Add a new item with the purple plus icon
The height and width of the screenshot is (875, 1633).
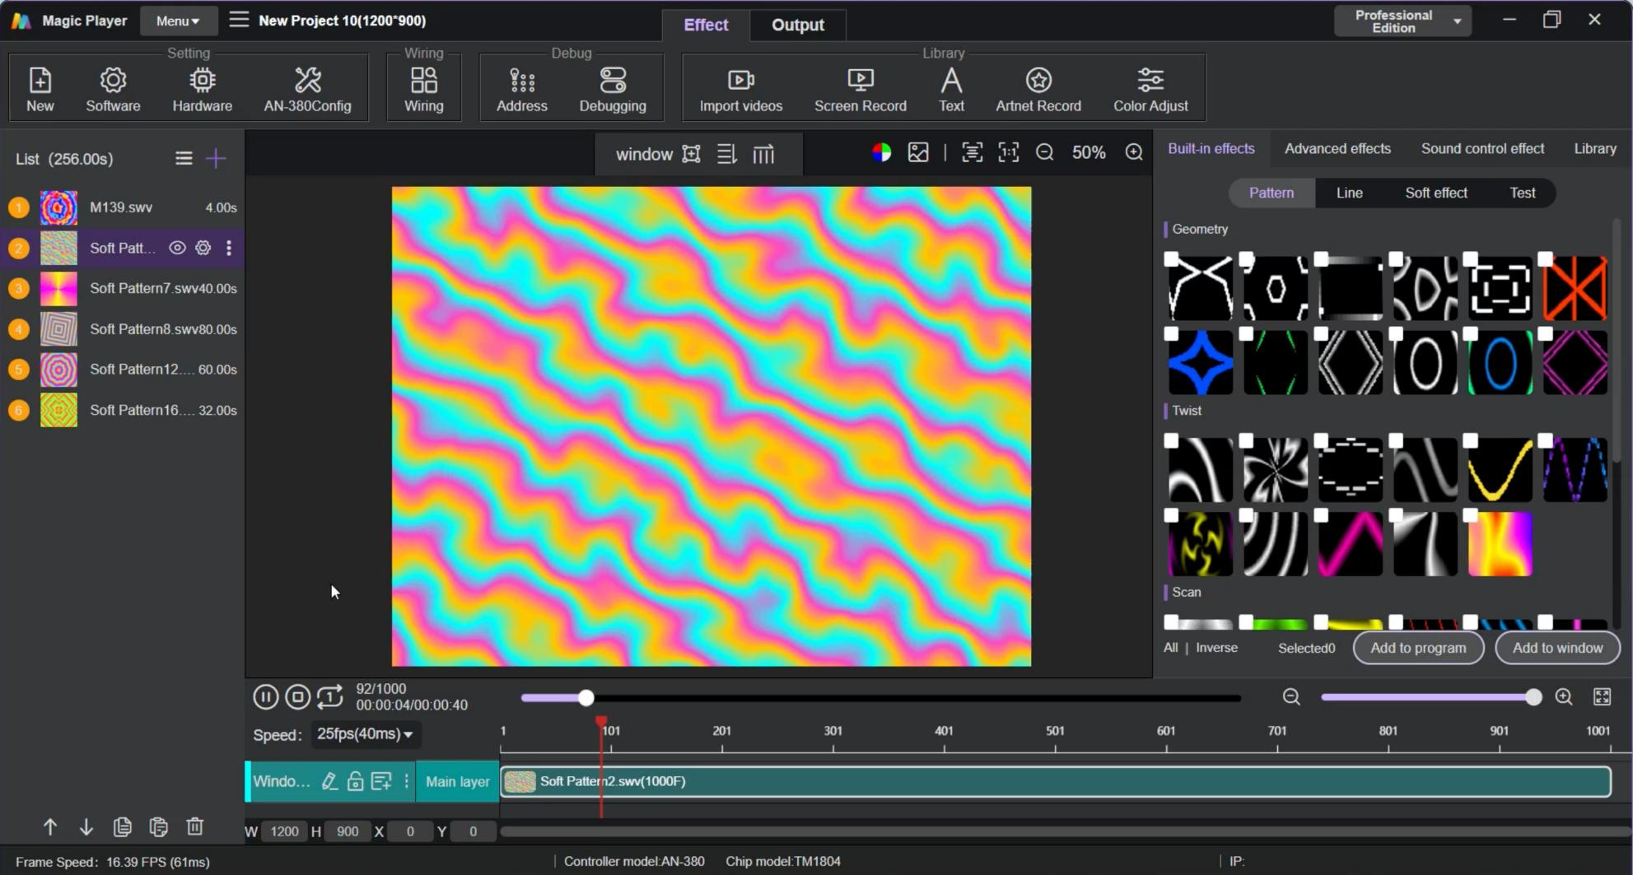216,158
